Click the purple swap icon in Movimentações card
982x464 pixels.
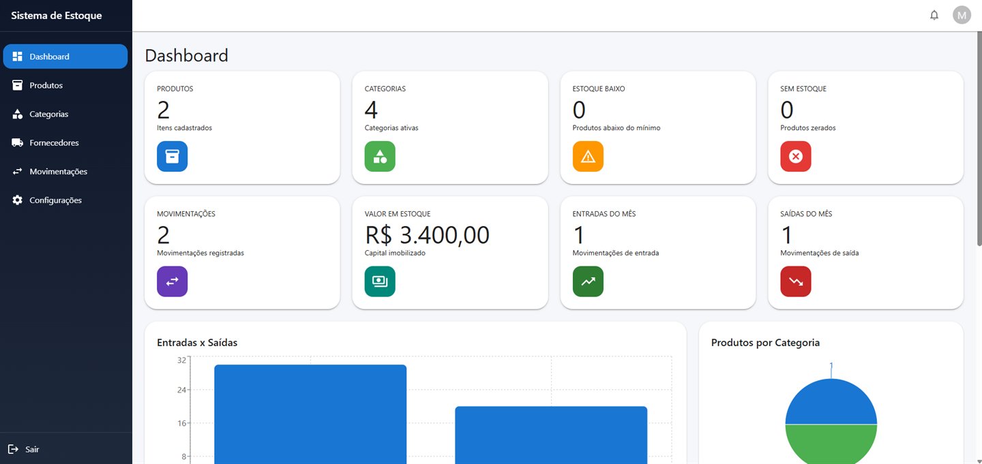[x=172, y=281]
